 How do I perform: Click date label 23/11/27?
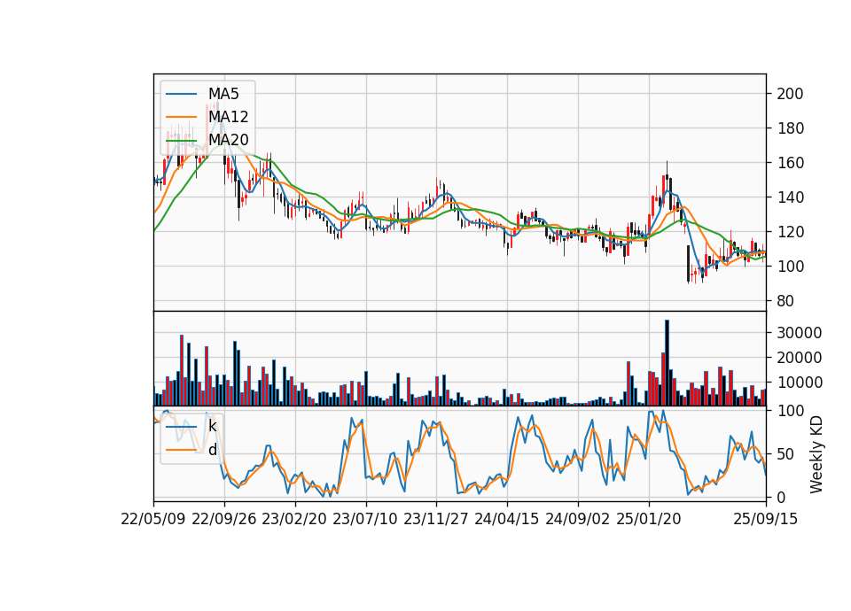(436, 519)
